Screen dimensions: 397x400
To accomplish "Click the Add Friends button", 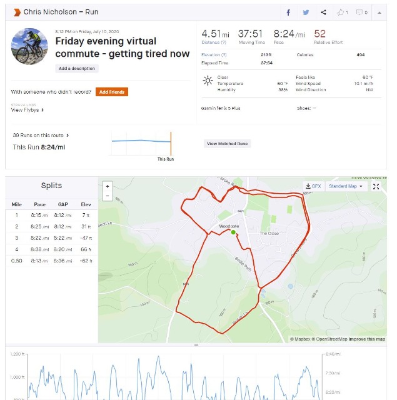I will pyautogui.click(x=112, y=92).
